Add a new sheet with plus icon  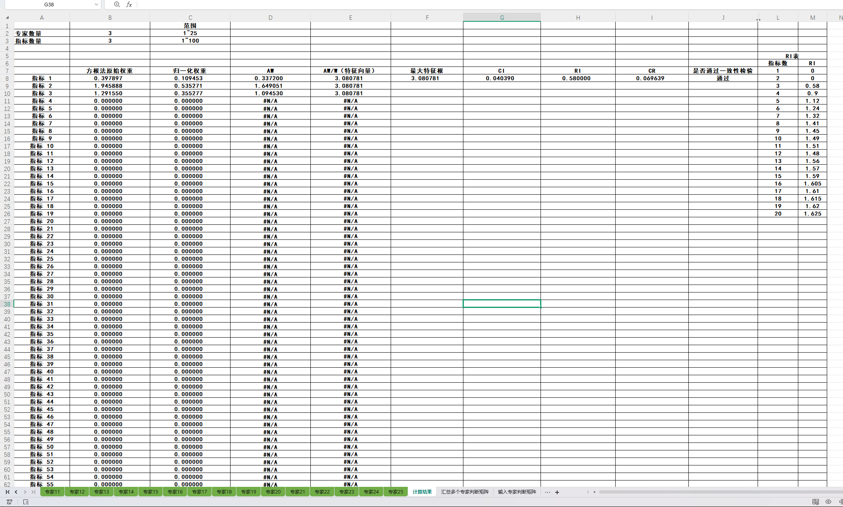pyautogui.click(x=557, y=492)
